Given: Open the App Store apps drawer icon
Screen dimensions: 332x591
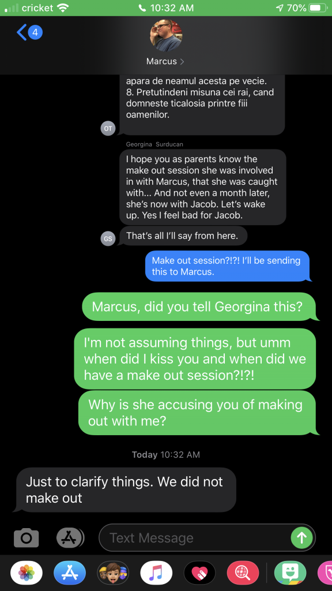Looking at the screenshot, I should pyautogui.click(x=70, y=537).
